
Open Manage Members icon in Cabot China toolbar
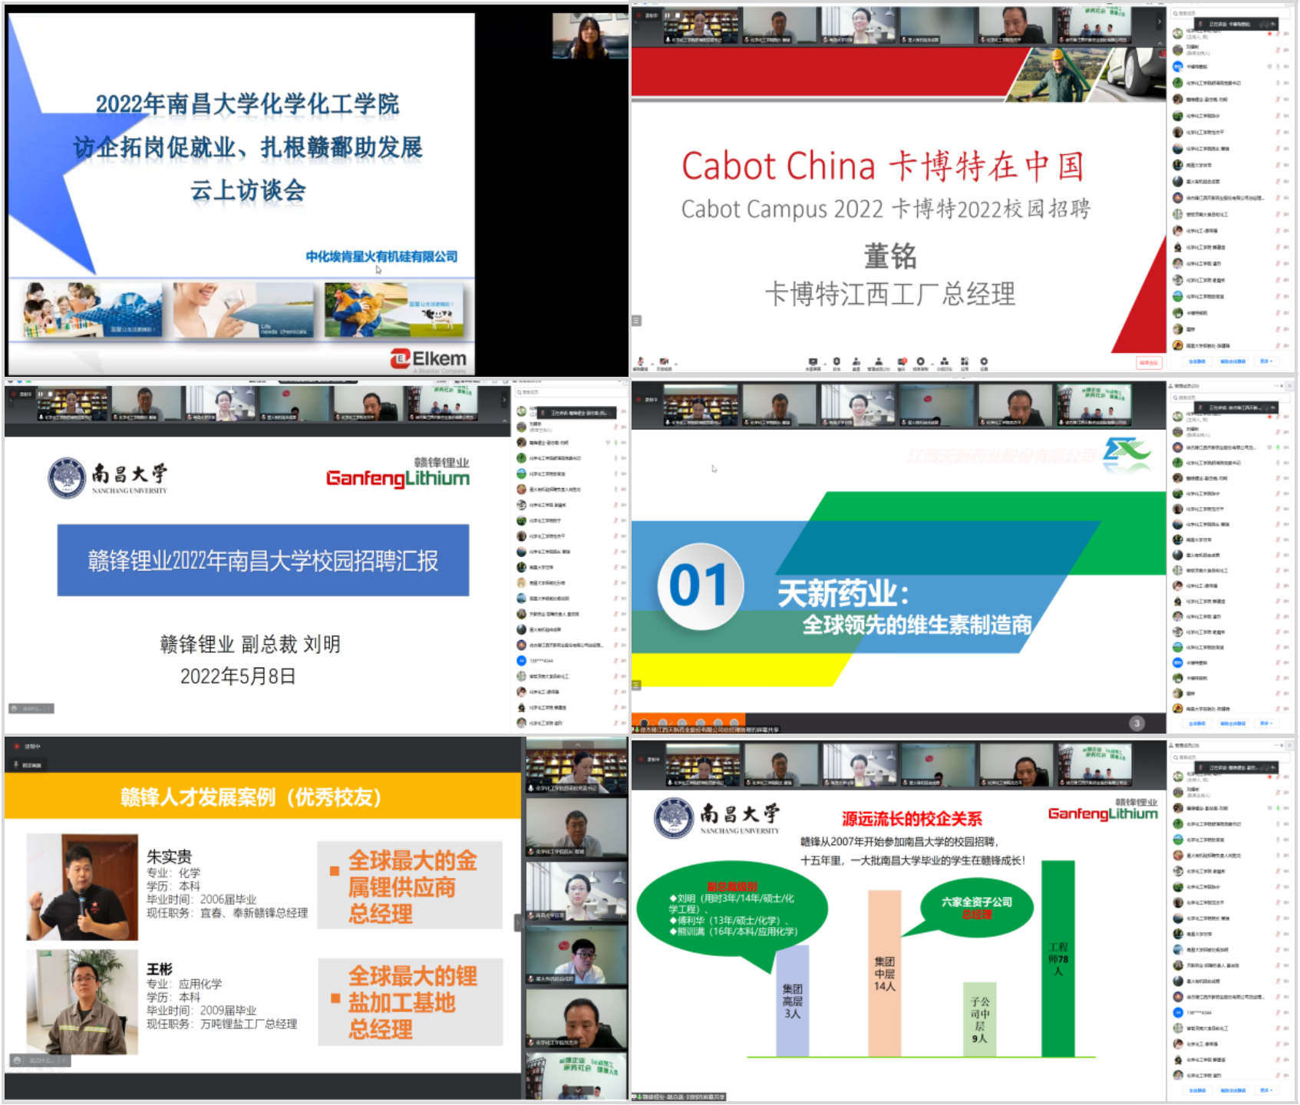pos(879,363)
